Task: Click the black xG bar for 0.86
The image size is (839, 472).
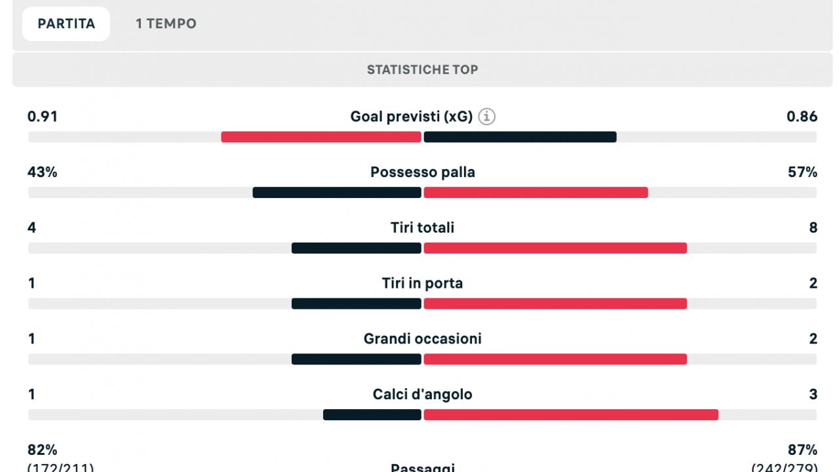Action: point(520,137)
